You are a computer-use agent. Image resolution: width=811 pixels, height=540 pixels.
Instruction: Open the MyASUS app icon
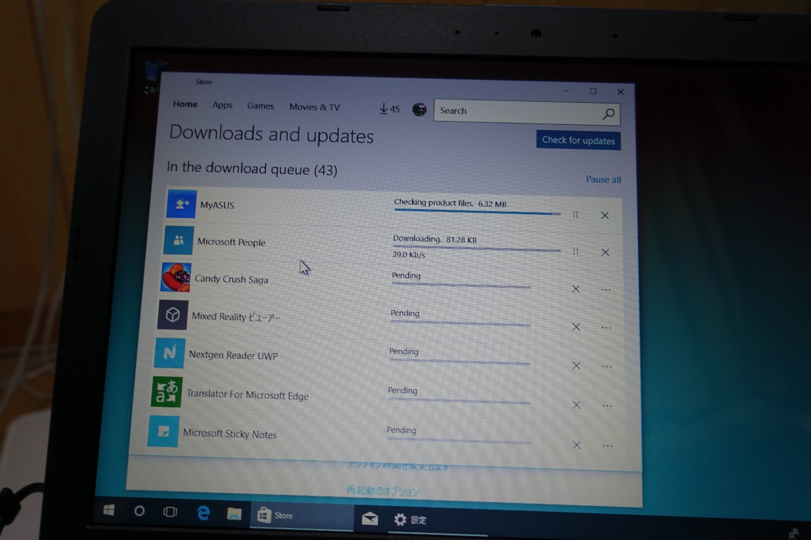pos(181,204)
